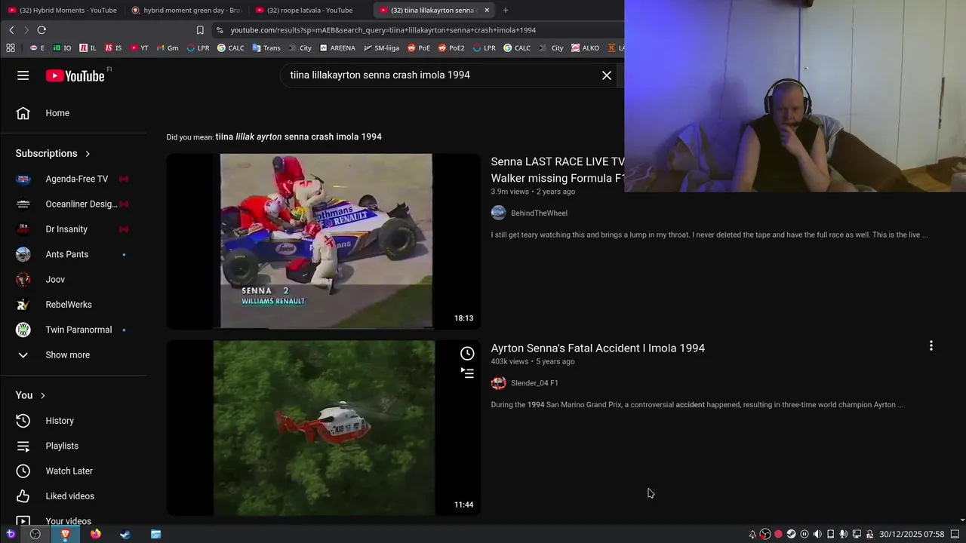Open Brave browser in taskbar
The height and width of the screenshot is (543, 966).
click(65, 534)
